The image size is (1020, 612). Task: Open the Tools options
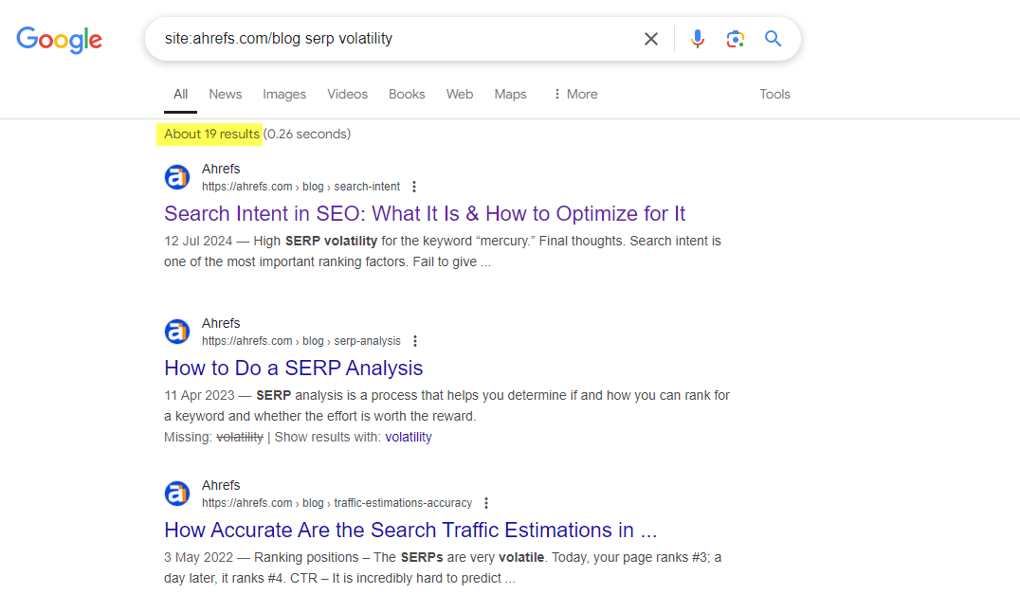coord(774,94)
